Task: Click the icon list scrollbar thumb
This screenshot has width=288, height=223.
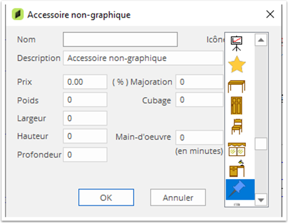Action: pos(261,144)
